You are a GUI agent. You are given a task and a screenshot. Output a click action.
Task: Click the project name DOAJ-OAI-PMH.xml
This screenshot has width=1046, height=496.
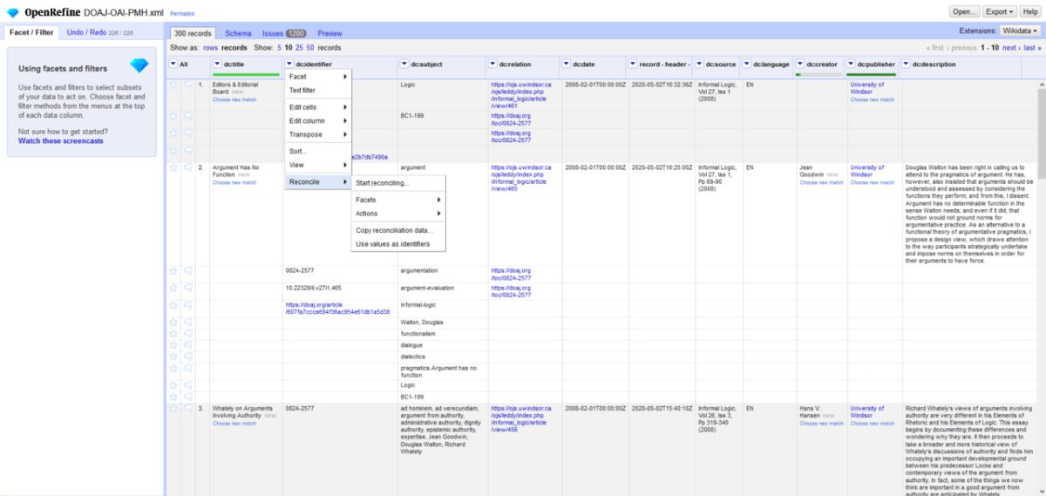click(124, 13)
